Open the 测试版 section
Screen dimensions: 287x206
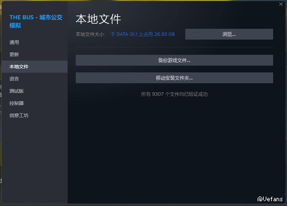coord(17,91)
